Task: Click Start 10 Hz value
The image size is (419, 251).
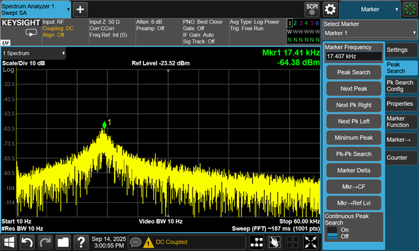Action: (x=16, y=222)
